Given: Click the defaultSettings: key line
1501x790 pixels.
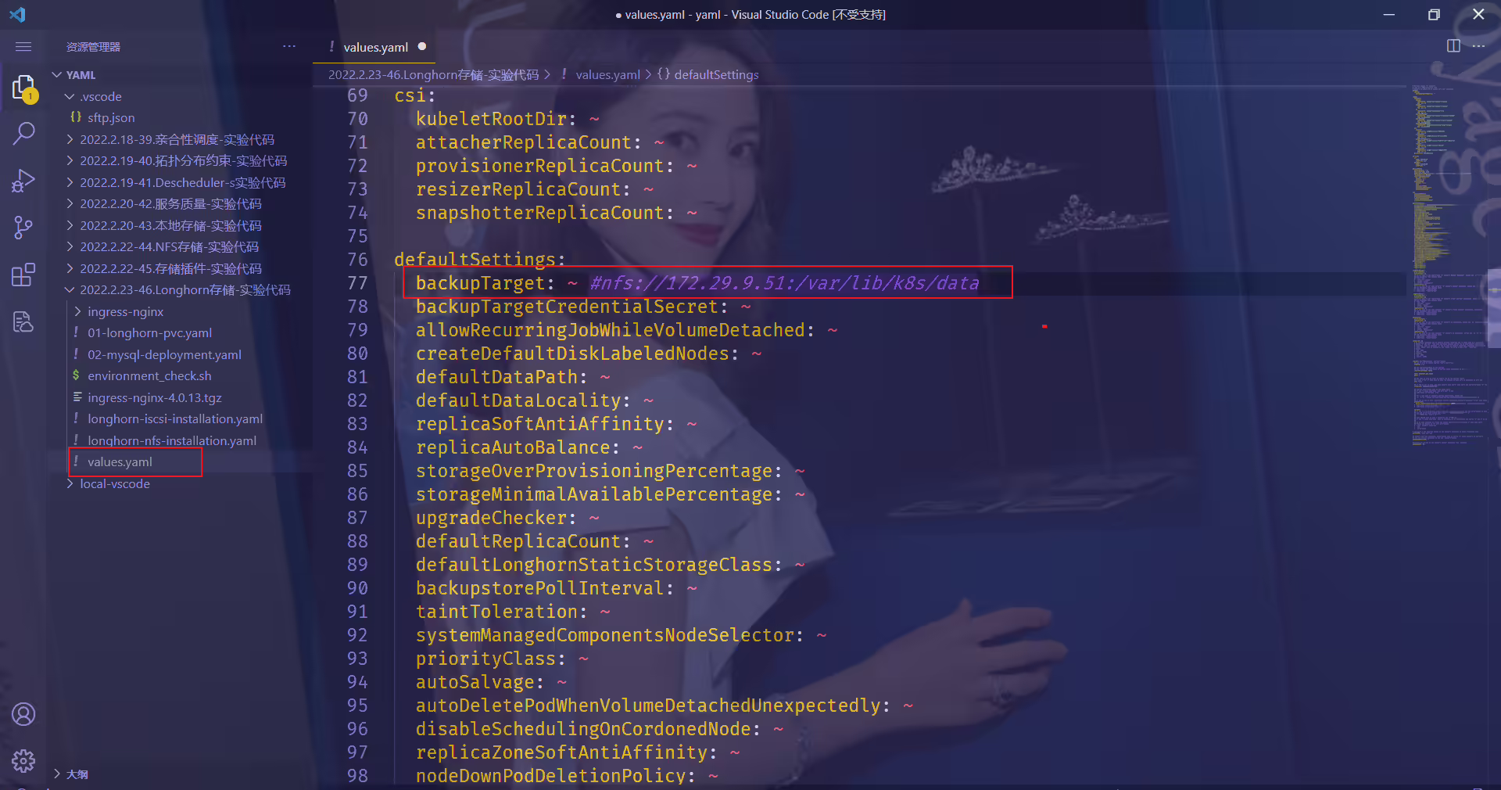Looking at the screenshot, I should point(480,260).
